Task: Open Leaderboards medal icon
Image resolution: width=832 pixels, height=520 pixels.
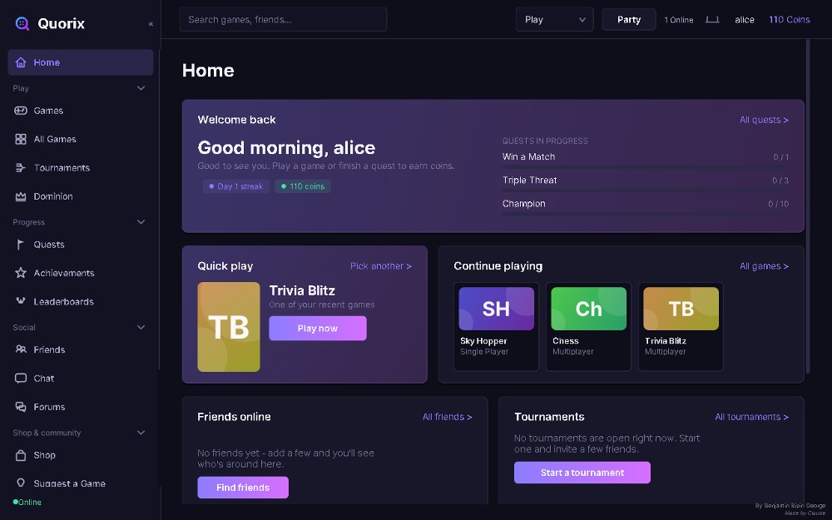Action: pyautogui.click(x=21, y=301)
